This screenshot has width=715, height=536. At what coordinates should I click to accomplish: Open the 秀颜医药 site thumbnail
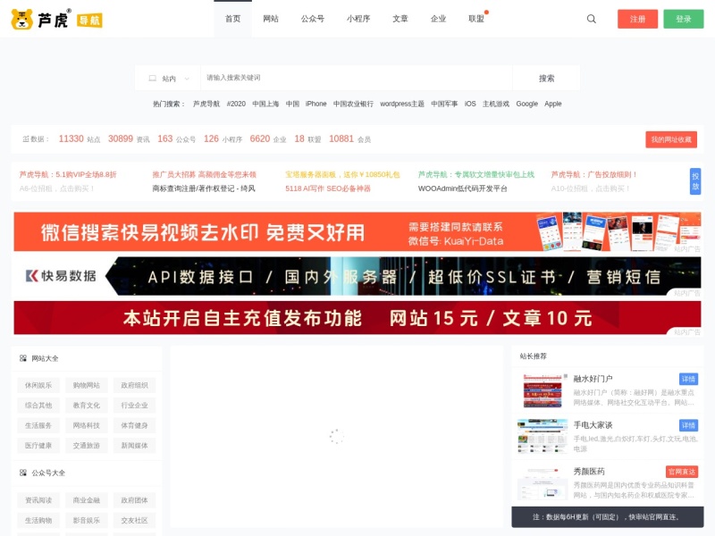pyautogui.click(x=543, y=483)
